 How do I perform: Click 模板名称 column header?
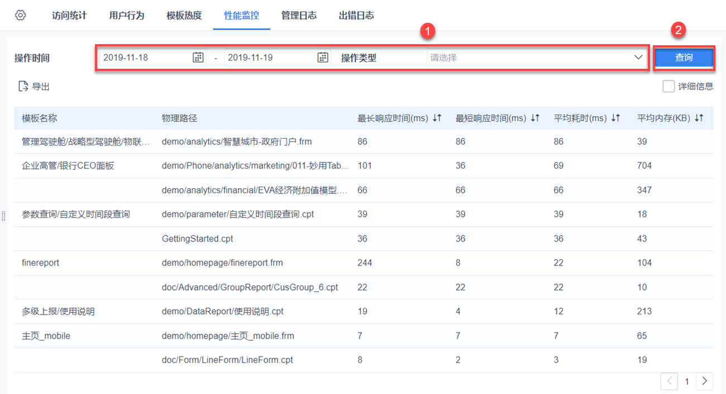(40, 118)
